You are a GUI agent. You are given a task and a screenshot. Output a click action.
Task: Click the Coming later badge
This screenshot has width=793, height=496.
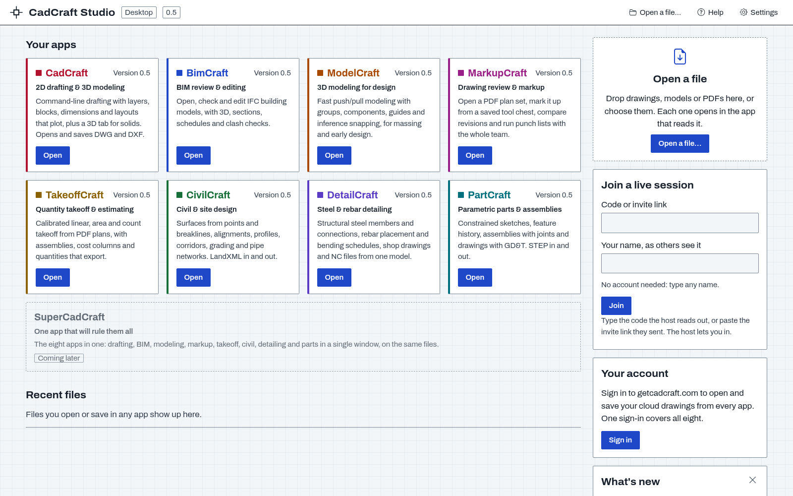tap(59, 358)
